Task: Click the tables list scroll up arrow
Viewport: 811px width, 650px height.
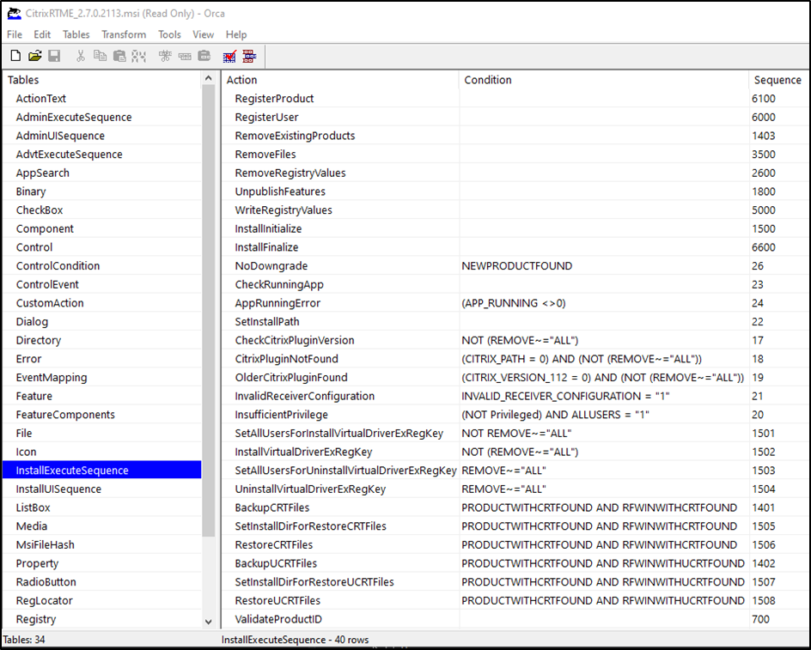Action: [x=209, y=78]
